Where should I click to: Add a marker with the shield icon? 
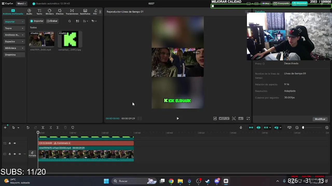(73, 128)
